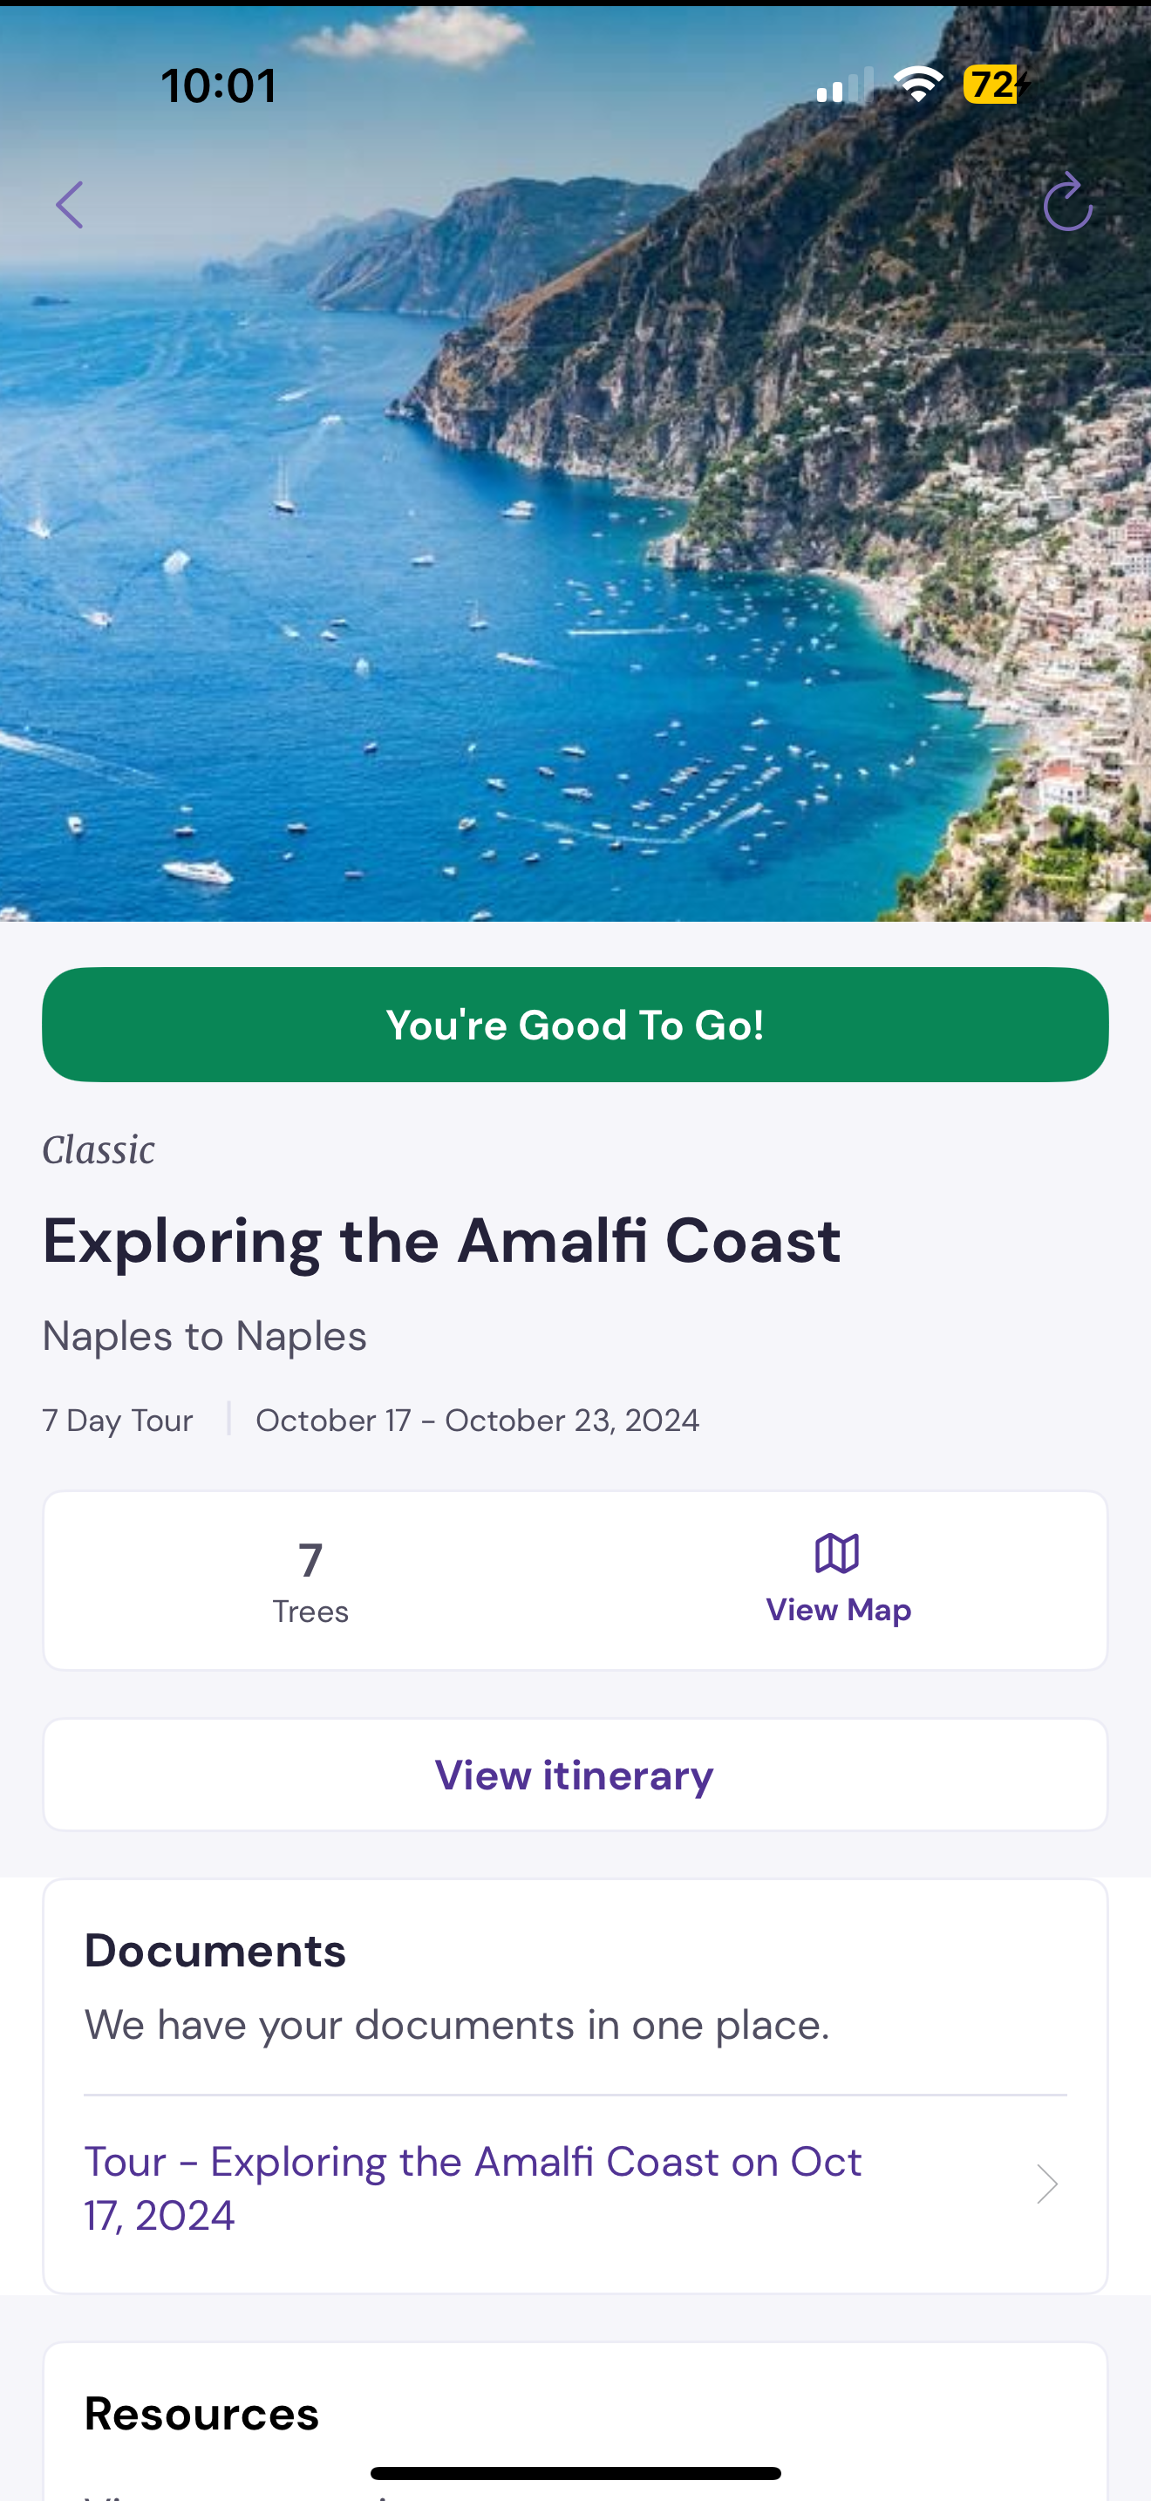Tap the back arrow icon
Viewport: 1151px width, 2501px height.
(x=70, y=205)
